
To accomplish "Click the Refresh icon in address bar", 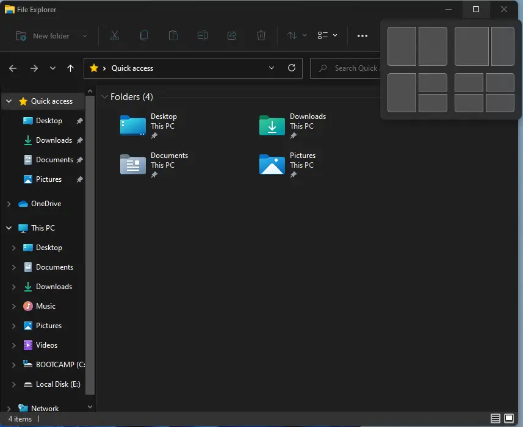I will (292, 68).
